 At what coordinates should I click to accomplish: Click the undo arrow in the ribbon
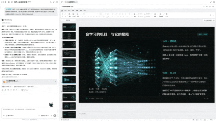(62, 14)
